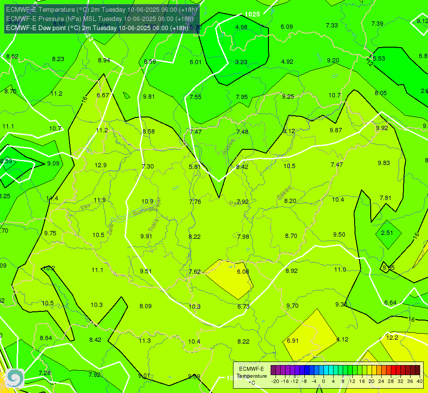The height and width of the screenshot is (393, 428).
Task: Click the 3.23 dew point value
Action: pos(241,62)
